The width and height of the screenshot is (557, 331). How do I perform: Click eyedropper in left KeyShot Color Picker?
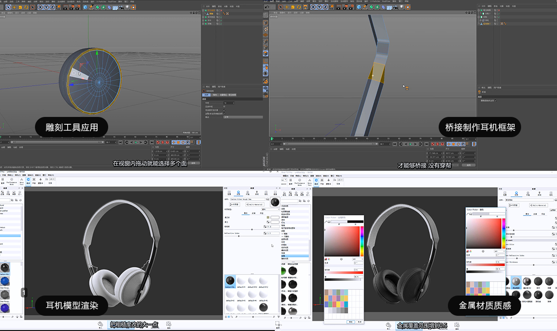[325, 222]
